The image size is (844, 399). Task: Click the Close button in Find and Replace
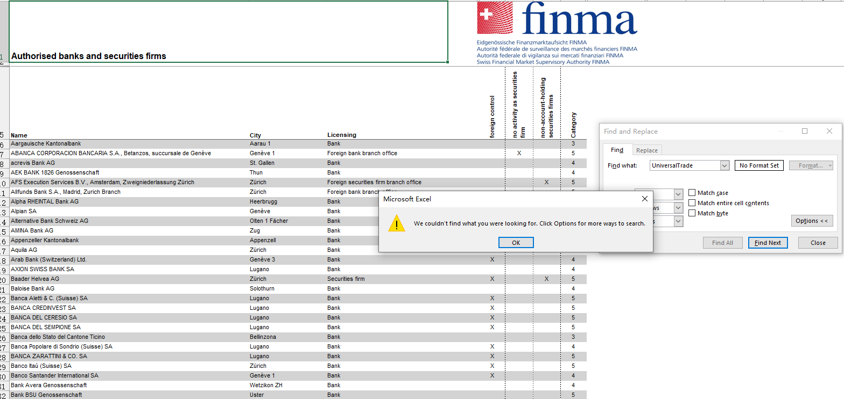(x=818, y=243)
